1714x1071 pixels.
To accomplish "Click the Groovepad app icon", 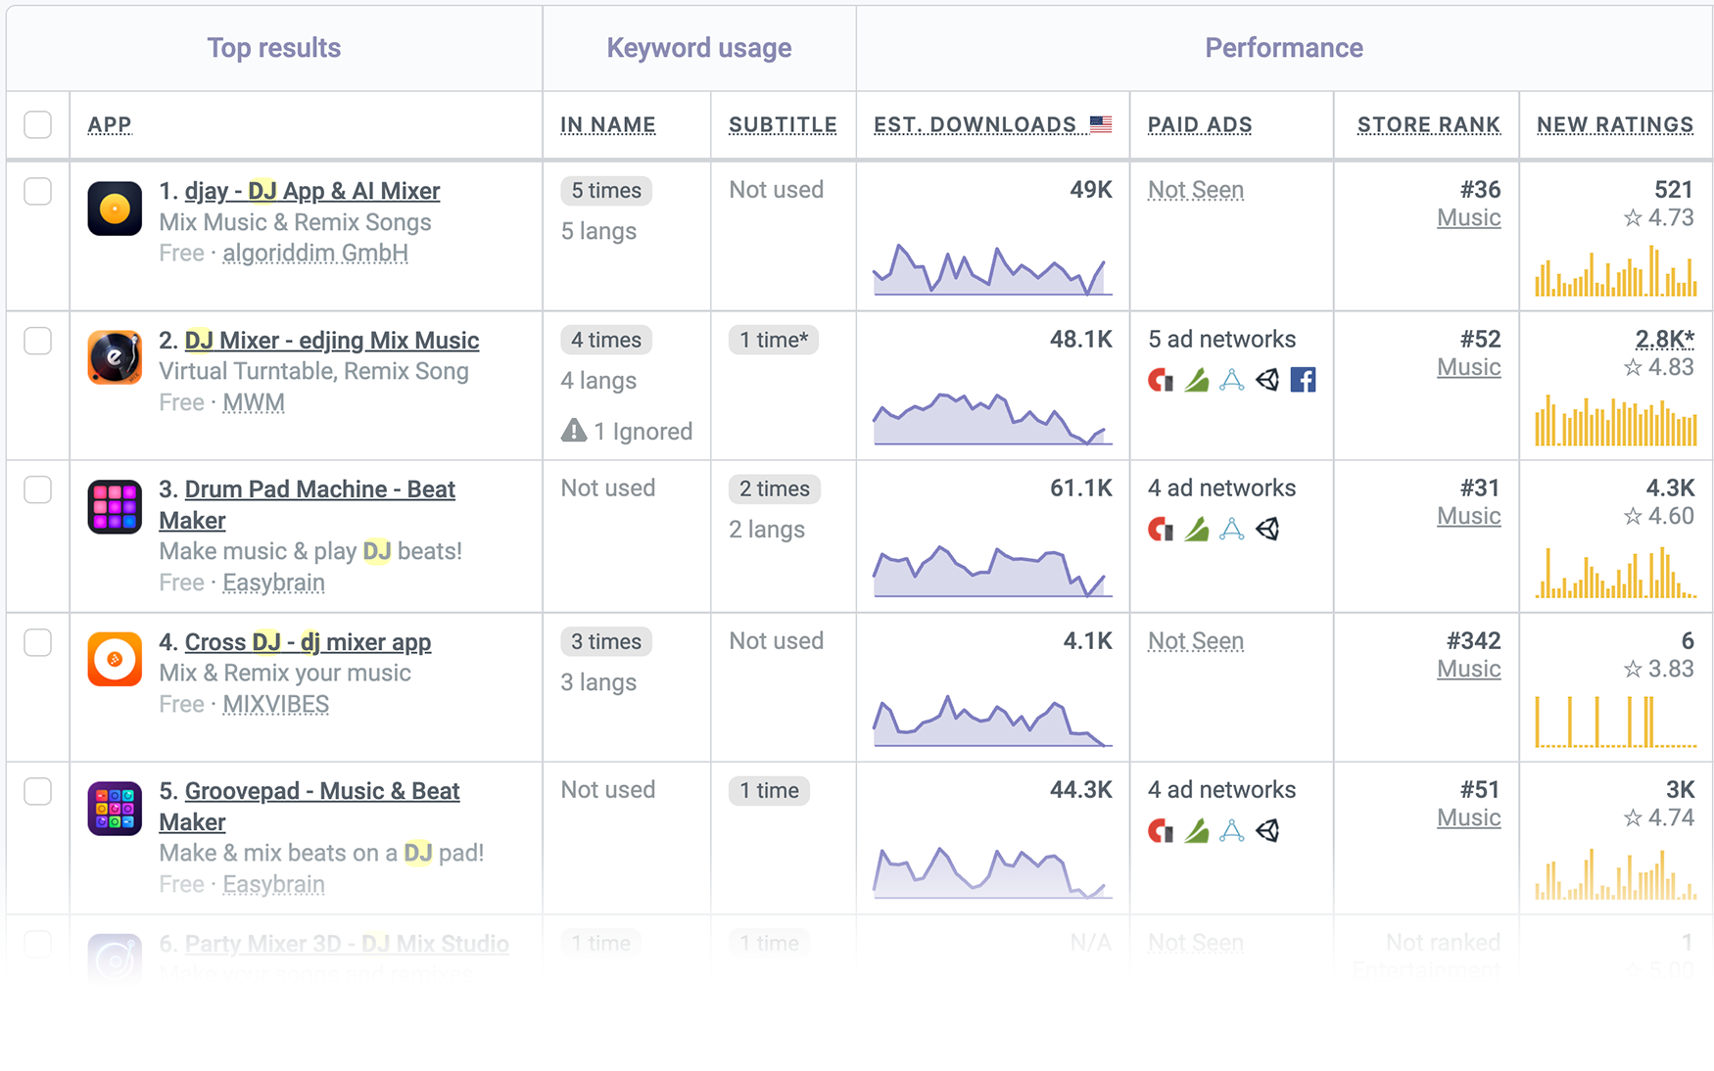I will (115, 808).
